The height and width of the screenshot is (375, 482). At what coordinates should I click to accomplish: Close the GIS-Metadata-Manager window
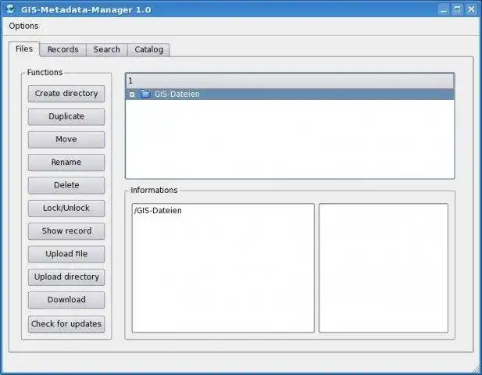click(471, 9)
